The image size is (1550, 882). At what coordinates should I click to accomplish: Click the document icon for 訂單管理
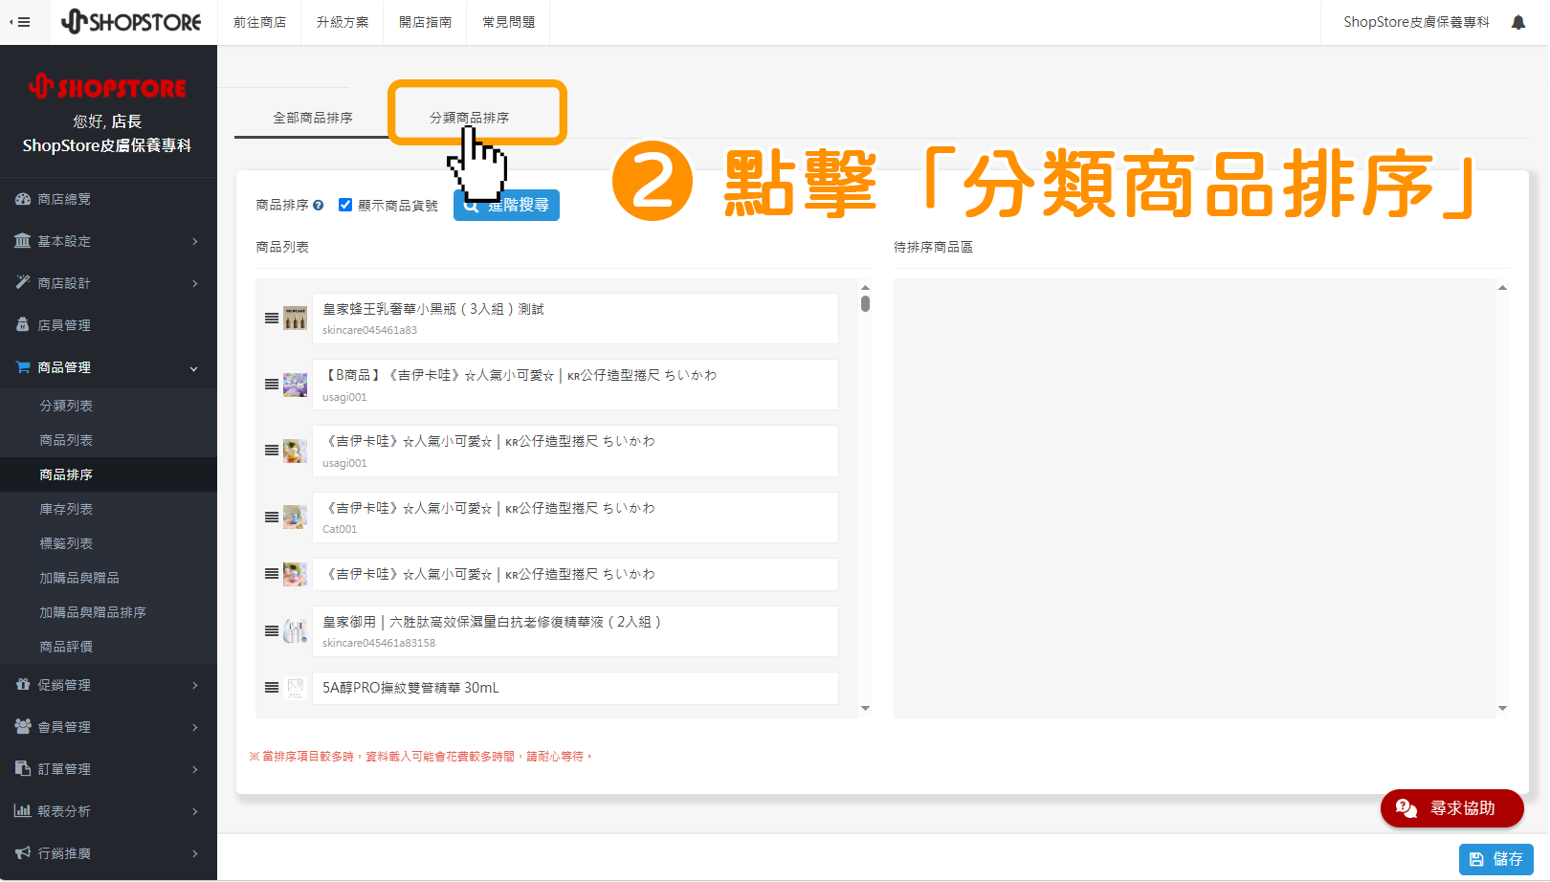(23, 769)
